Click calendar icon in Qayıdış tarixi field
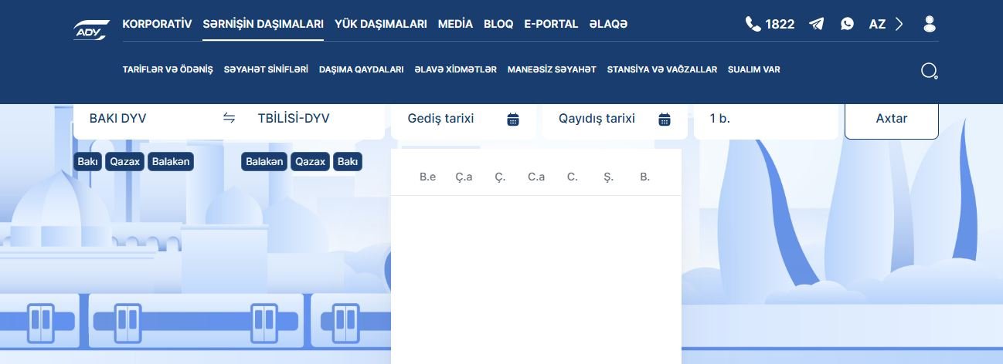This screenshot has height=364, width=1003. [x=665, y=119]
